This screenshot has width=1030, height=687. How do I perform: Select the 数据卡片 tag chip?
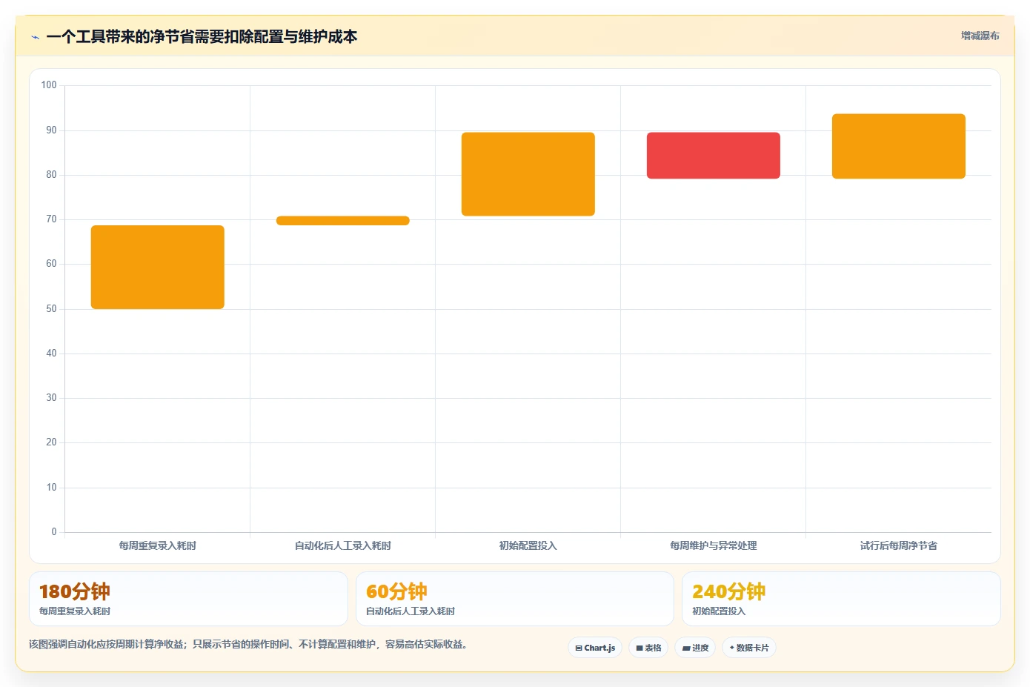[749, 648]
